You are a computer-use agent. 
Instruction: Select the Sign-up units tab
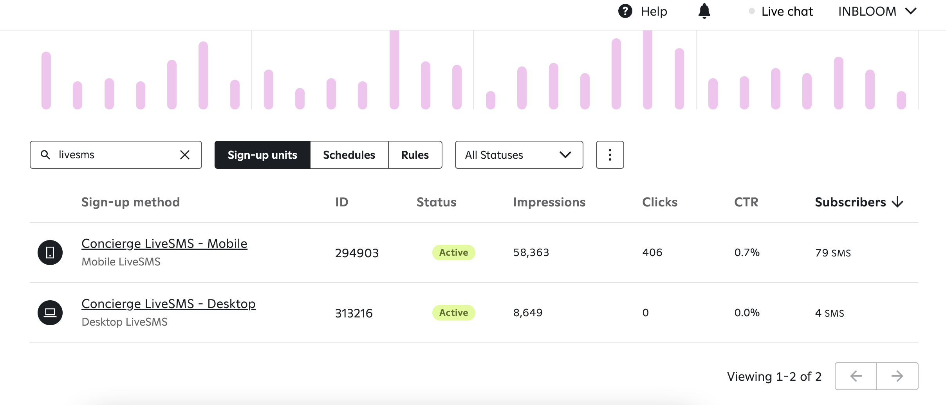(x=262, y=155)
